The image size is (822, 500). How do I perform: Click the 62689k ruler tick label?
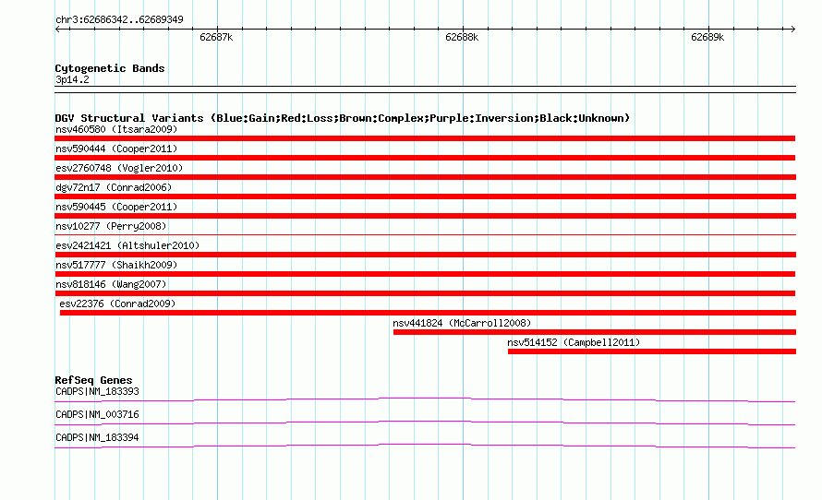[707, 38]
